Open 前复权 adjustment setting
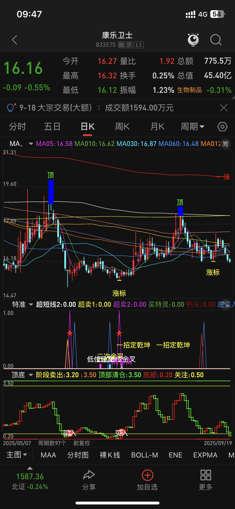235x509 pixels. [x=81, y=443]
